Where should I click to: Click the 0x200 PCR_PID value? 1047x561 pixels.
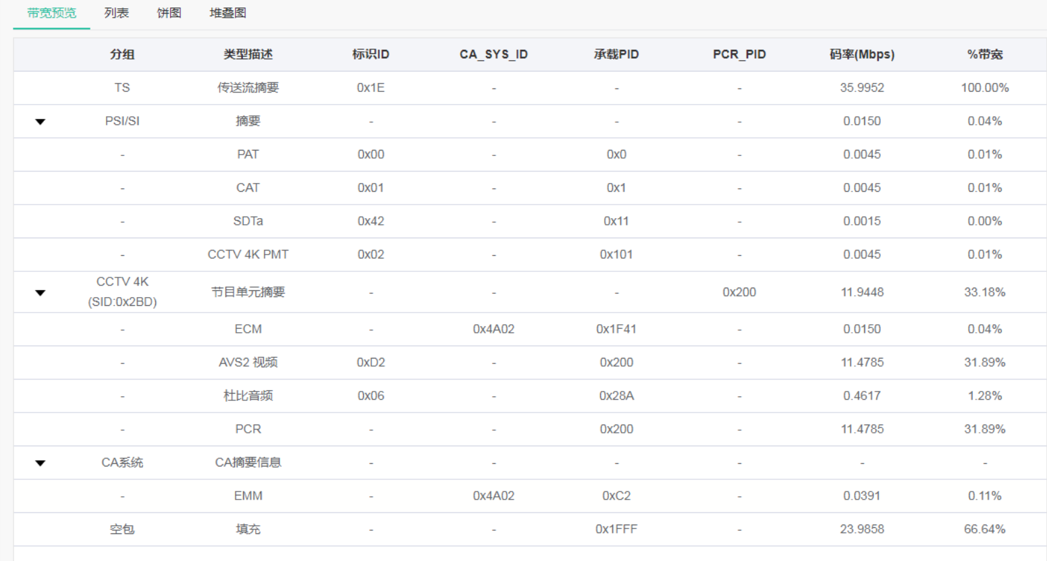click(739, 292)
